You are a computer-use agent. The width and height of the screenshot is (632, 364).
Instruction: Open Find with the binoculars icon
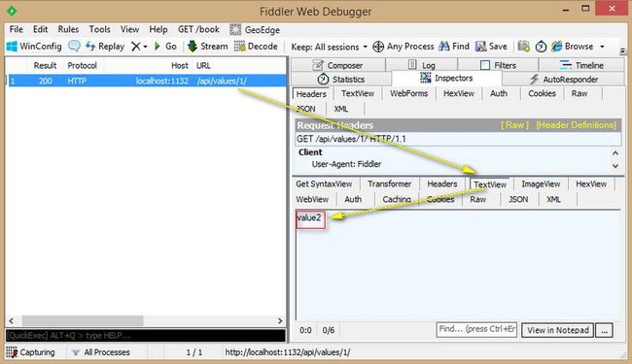(x=454, y=47)
